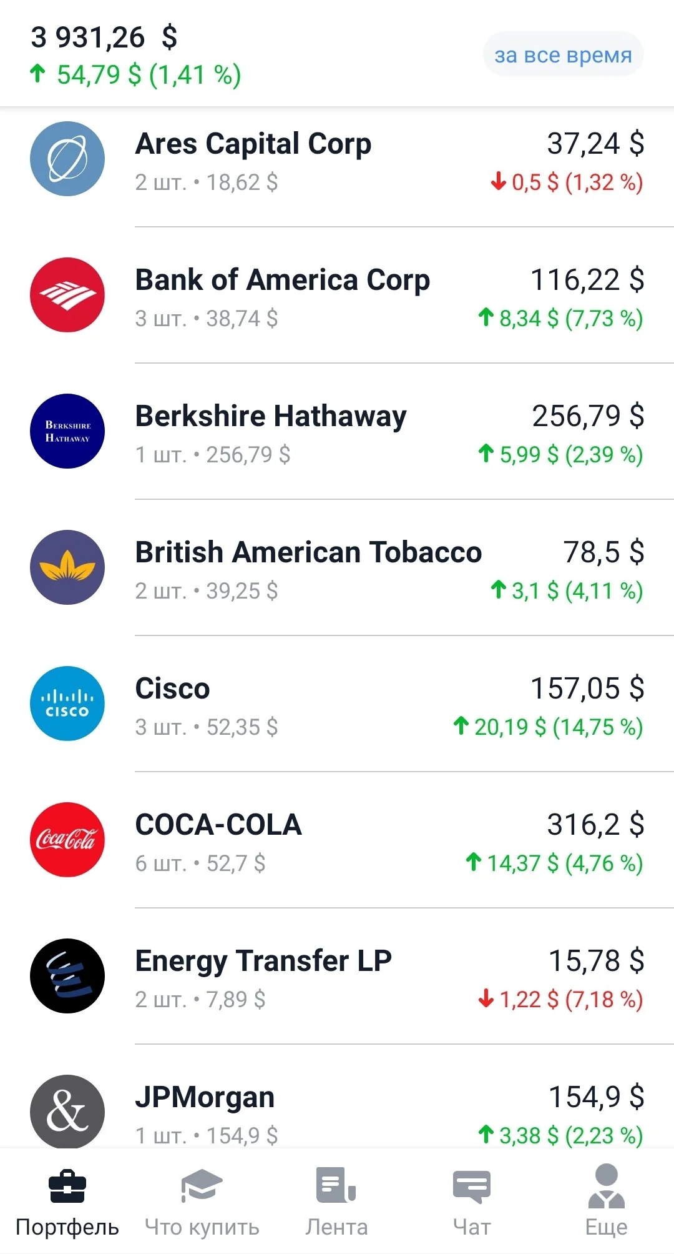Open the Еще profile tab
The width and height of the screenshot is (674, 1254).
[607, 1203]
